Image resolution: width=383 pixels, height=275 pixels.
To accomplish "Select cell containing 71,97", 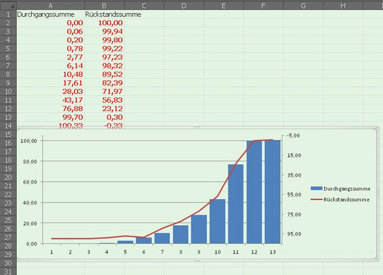I will 105,91.
